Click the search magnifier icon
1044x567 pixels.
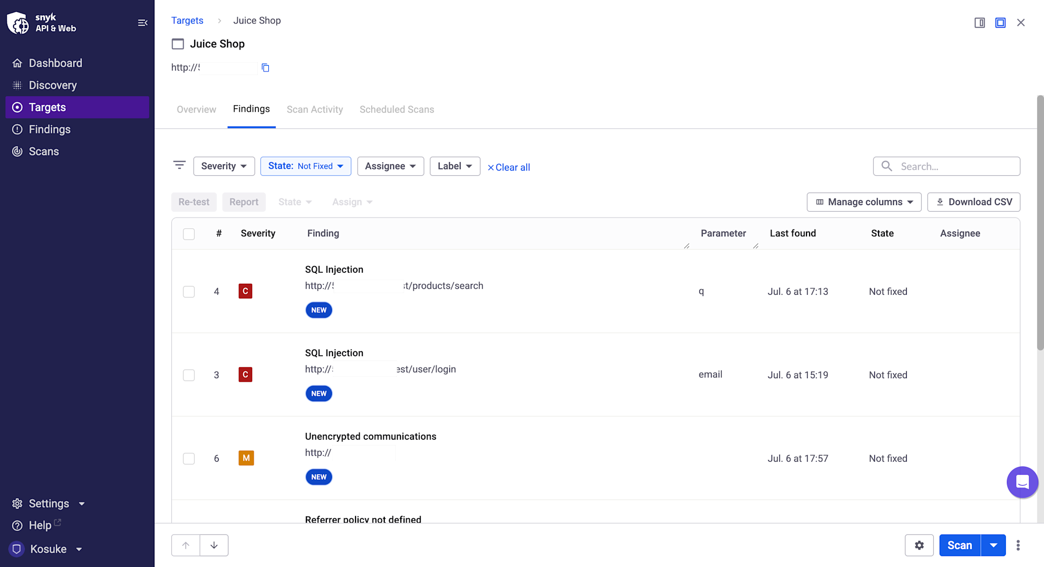pyautogui.click(x=886, y=166)
